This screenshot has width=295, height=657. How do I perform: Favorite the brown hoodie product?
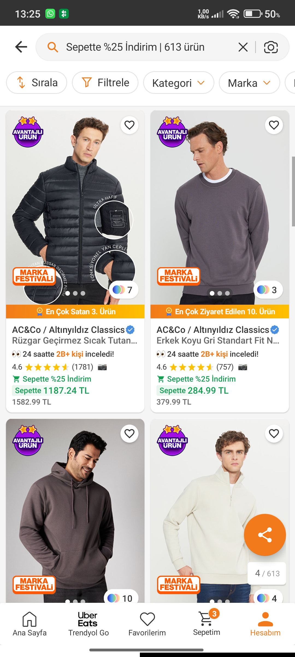(x=129, y=434)
